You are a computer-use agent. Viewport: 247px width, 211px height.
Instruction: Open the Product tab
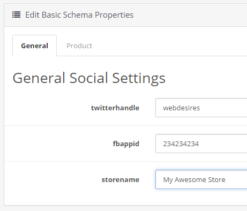click(79, 46)
